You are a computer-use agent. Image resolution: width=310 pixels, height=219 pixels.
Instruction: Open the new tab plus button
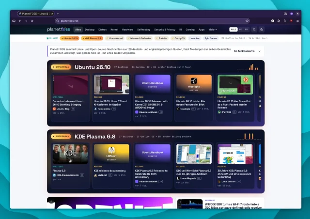tap(58, 14)
